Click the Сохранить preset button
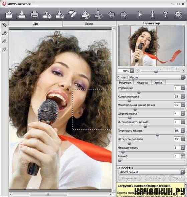The width and height of the screenshot is (187, 197). [129, 178]
